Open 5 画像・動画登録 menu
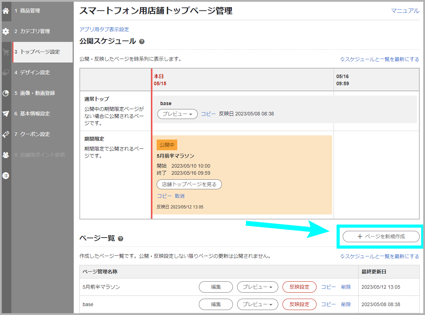Image resolution: width=425 pixels, height=315 pixels. click(43, 93)
